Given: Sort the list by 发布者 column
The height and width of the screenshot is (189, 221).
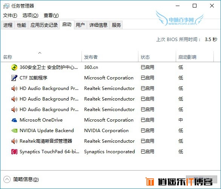Looking at the screenshot, I should 91,57.
